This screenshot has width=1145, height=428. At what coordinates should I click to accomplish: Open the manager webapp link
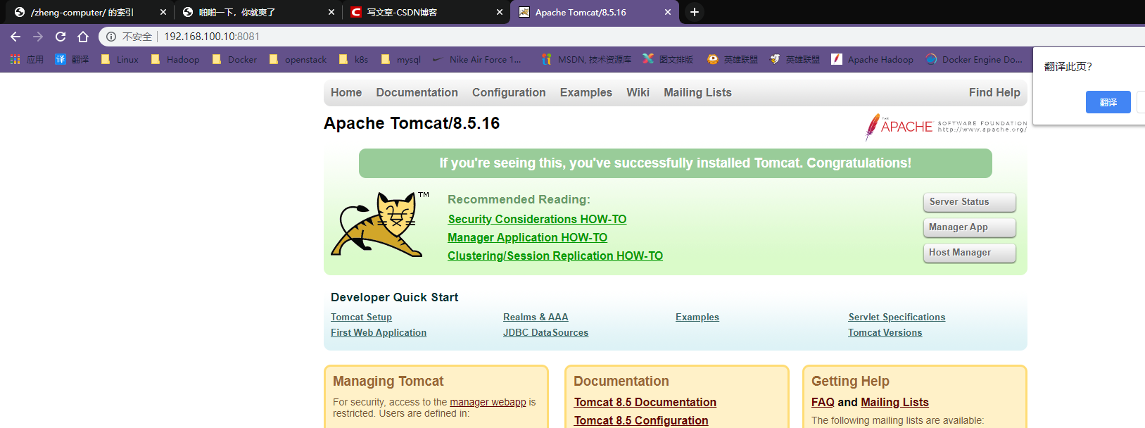(488, 402)
